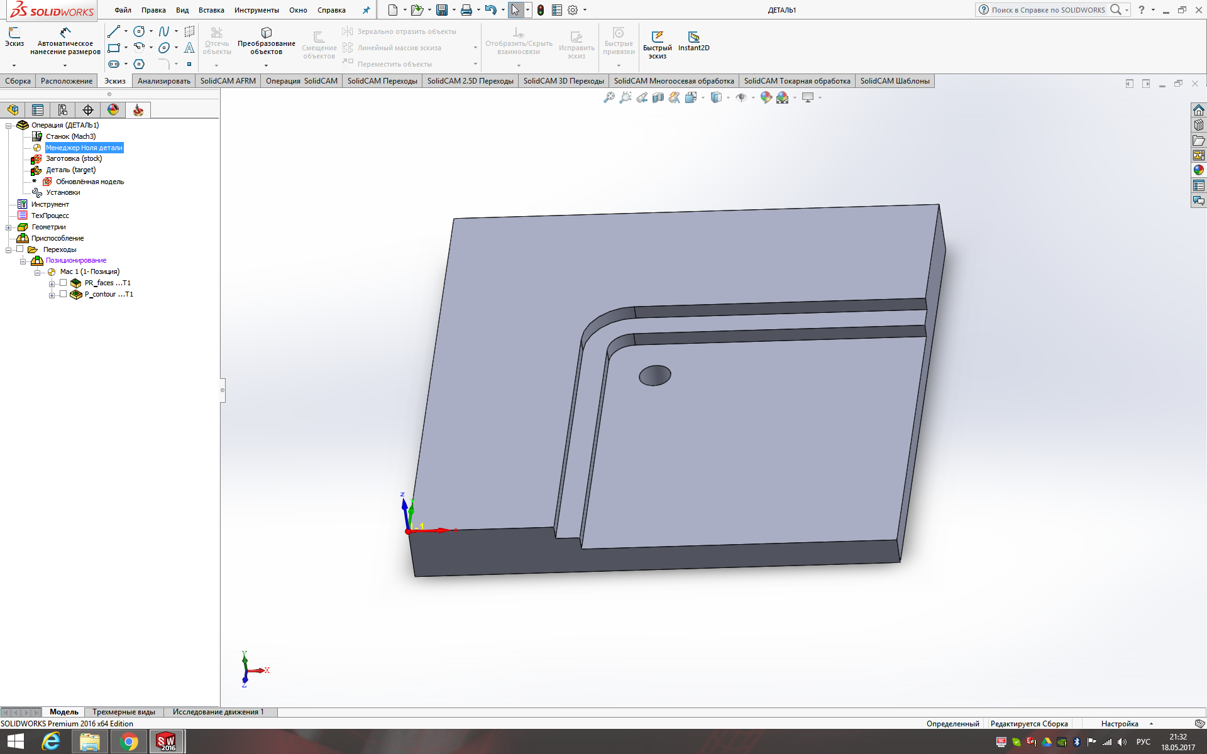Toggle the Переходы operations checkbox
The height and width of the screenshot is (754, 1207).
(x=20, y=249)
